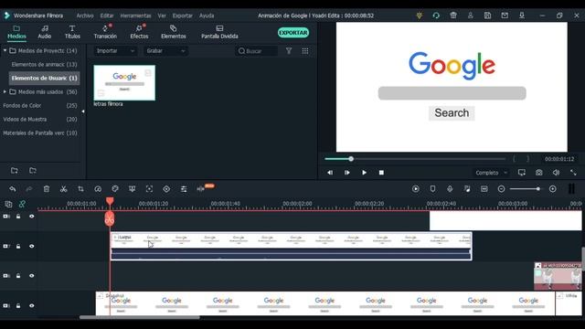Click the Add new folder icon
This screenshot has height=329, width=585.
pos(15,171)
